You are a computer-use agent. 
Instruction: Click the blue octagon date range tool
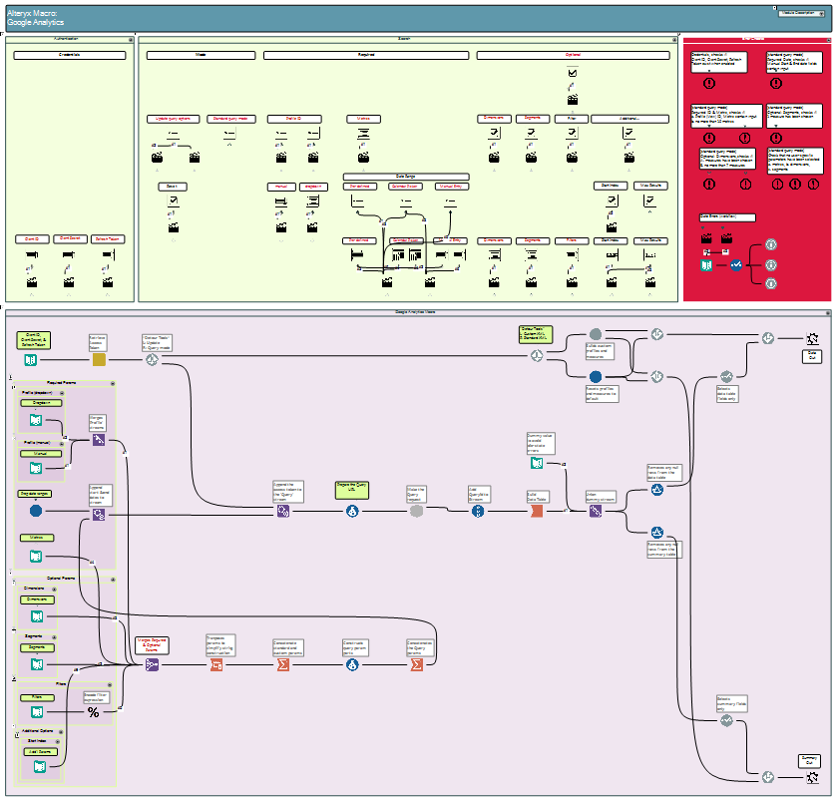pos(36,511)
